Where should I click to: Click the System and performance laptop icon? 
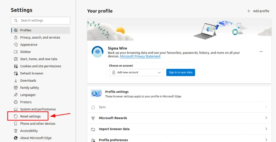(x=16, y=109)
